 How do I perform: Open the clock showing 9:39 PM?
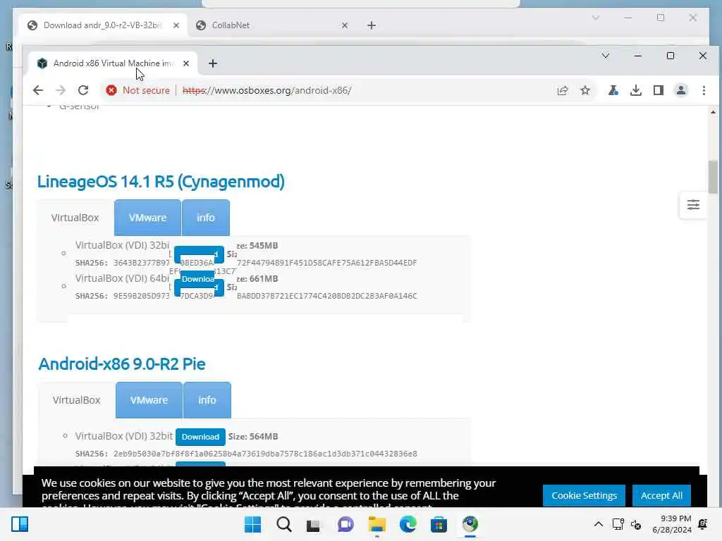(672, 524)
